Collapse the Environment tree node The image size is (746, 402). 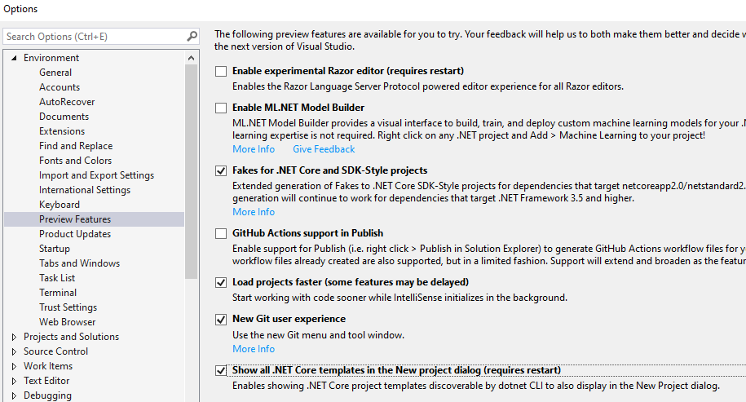click(x=14, y=58)
